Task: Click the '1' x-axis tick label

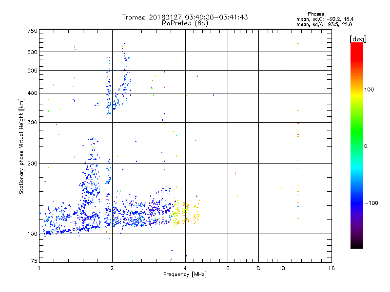Action: coord(39,268)
